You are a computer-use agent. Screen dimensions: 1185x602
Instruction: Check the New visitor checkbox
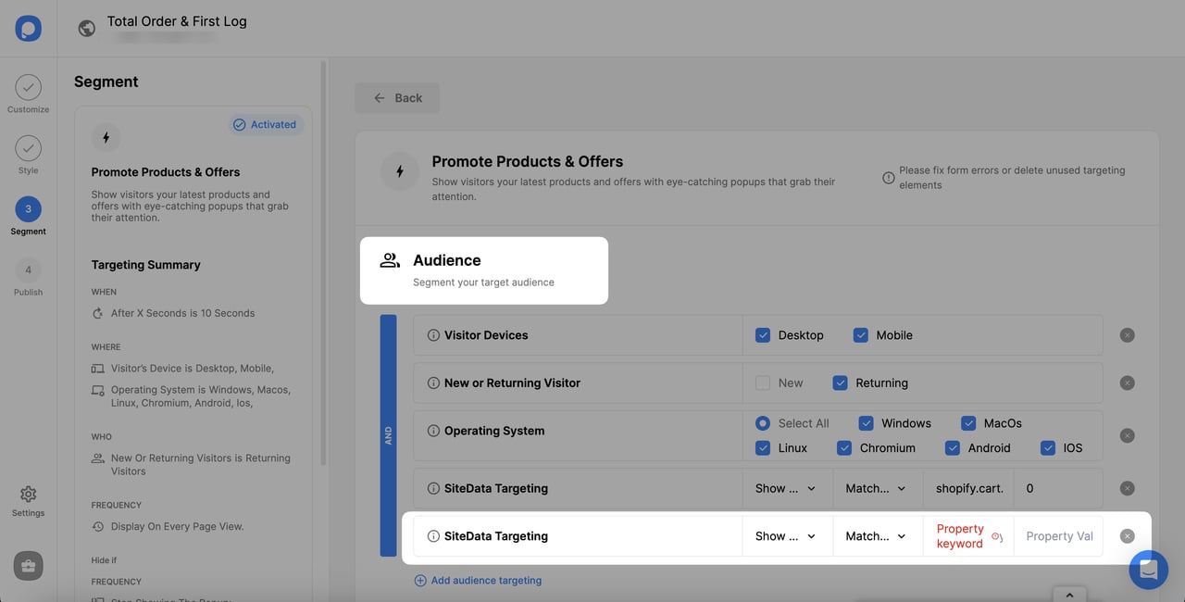pos(763,383)
